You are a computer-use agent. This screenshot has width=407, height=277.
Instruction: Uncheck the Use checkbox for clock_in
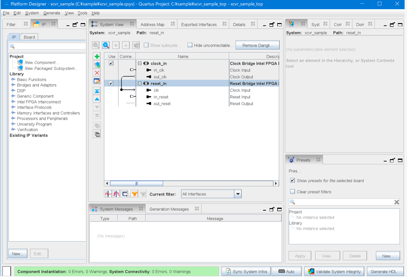[x=111, y=63]
